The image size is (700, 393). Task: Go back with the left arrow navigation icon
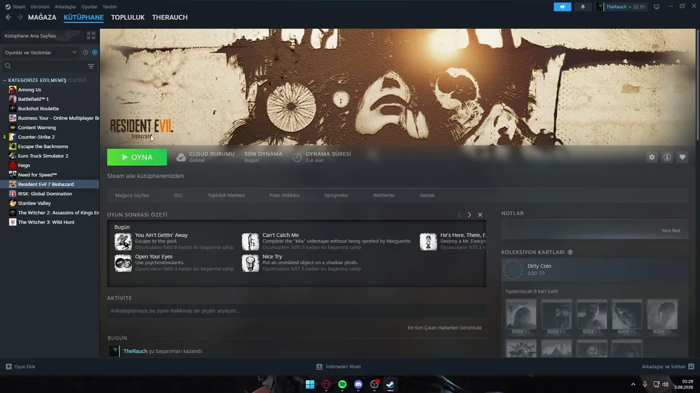tap(8, 17)
